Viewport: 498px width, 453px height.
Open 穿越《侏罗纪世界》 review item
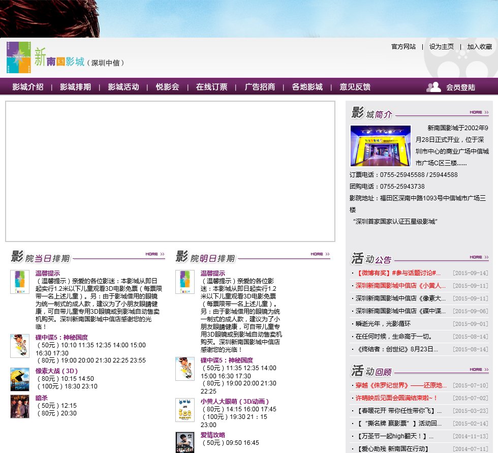401,385
